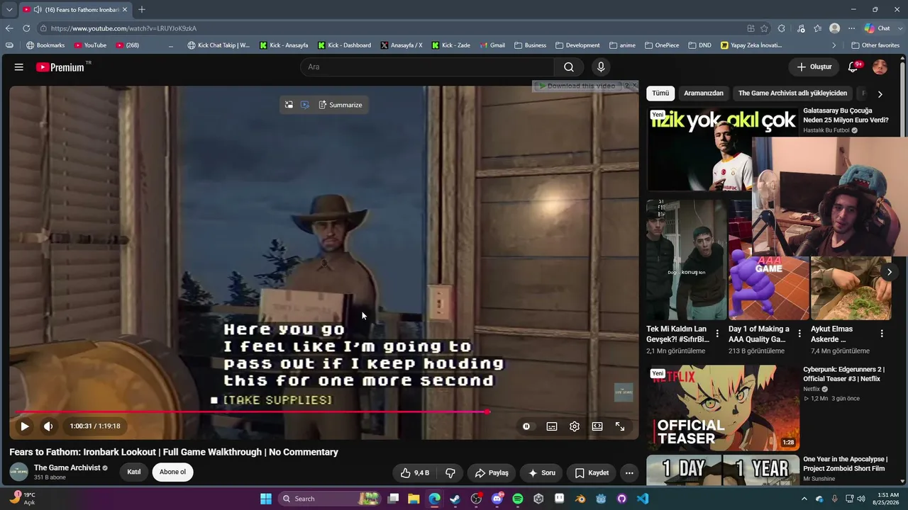
Task: Open The Game Archivist channel link
Action: [67, 467]
